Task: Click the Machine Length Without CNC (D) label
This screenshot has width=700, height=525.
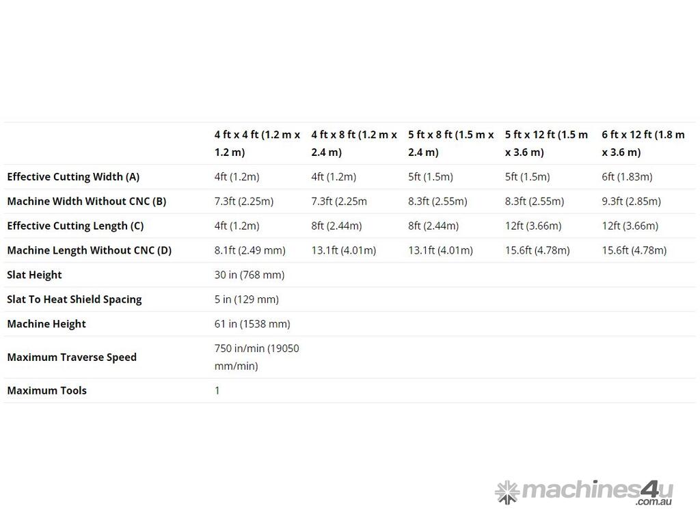Action: [90, 250]
